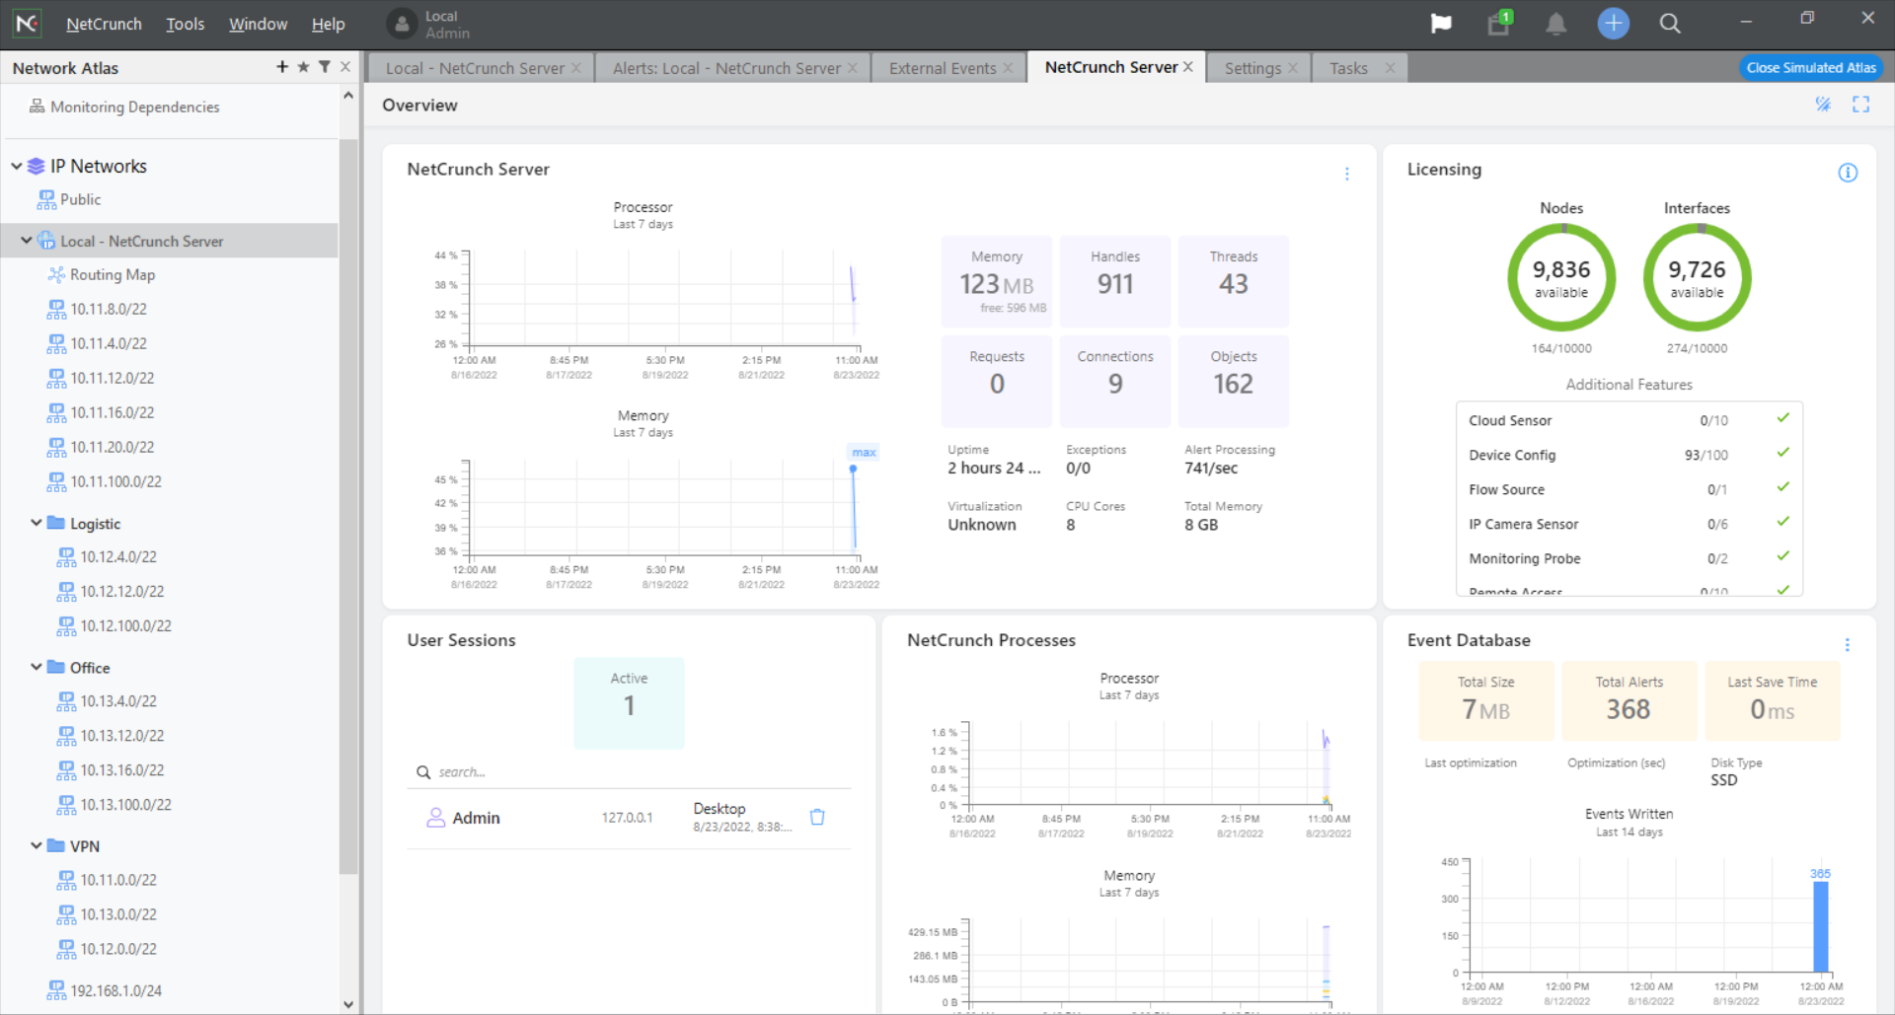Open the notifications bell icon
Image resolution: width=1895 pixels, height=1015 pixels.
(1556, 24)
